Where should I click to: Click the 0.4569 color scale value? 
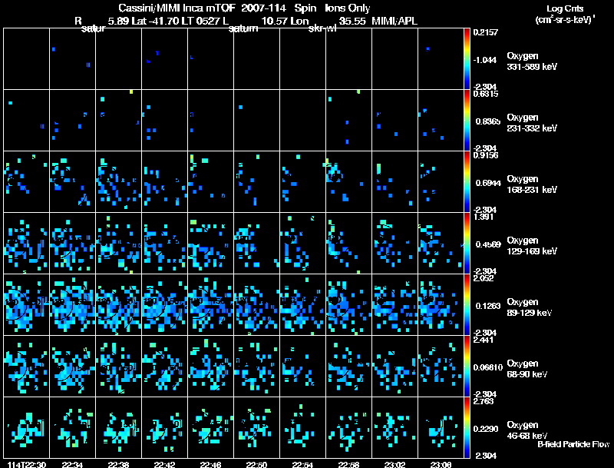[x=488, y=244]
